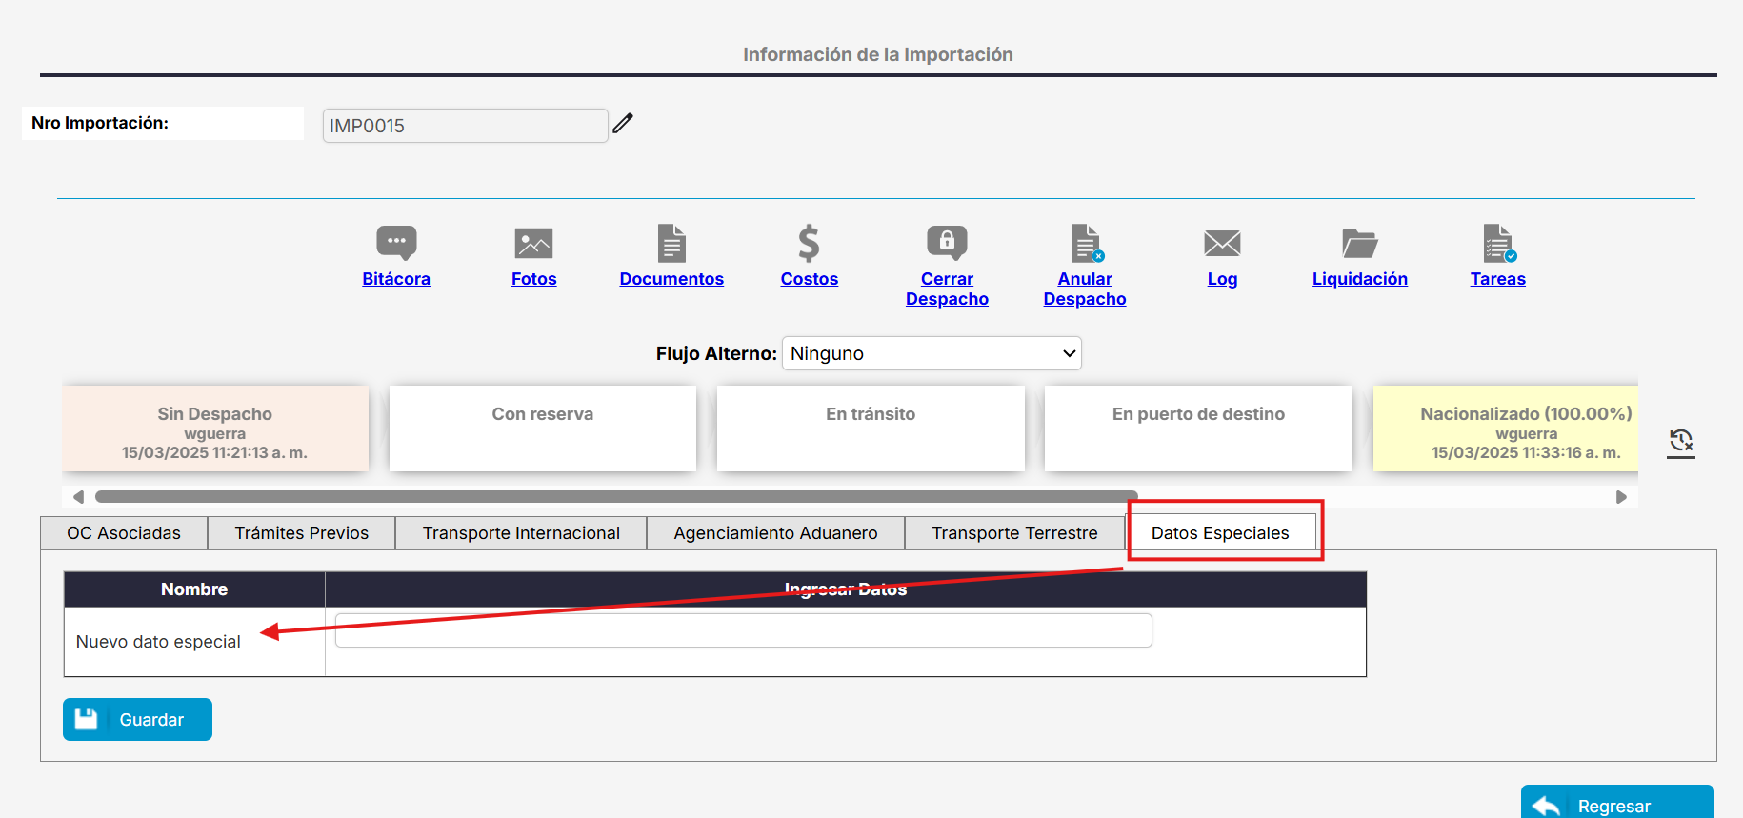Click the Liquidación folder icon
This screenshot has height=818, width=1743.
[x=1359, y=244]
